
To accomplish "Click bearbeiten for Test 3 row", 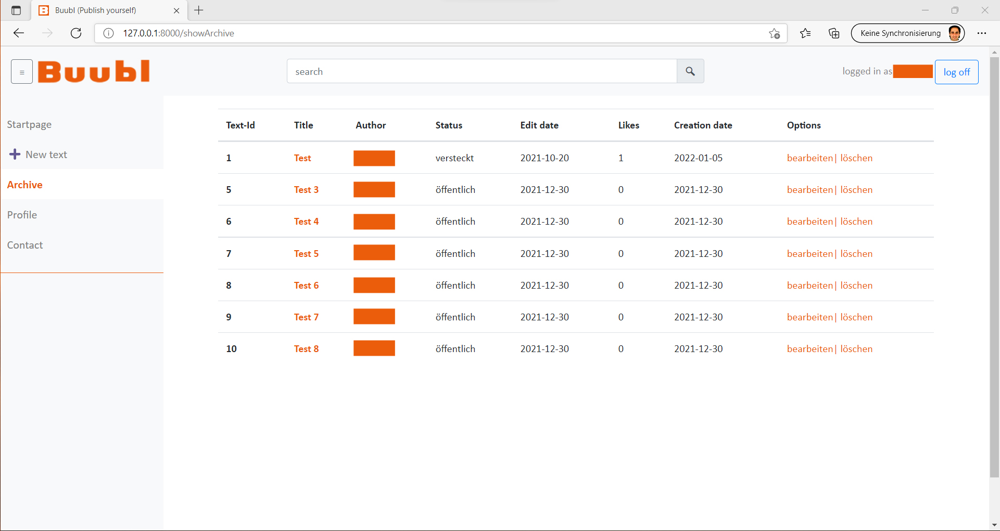I will tap(809, 190).
